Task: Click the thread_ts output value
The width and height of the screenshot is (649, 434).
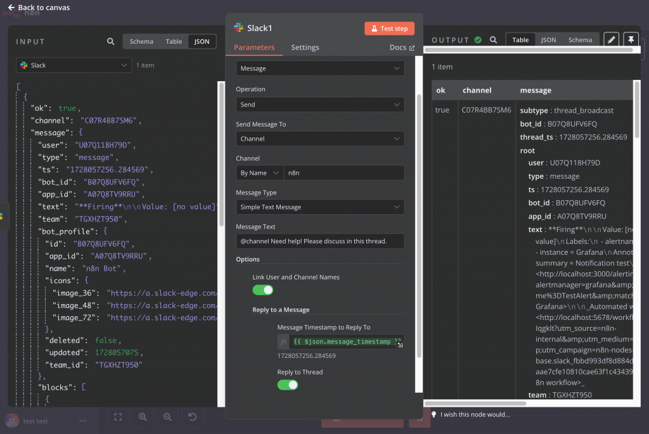Action: pos(593,137)
